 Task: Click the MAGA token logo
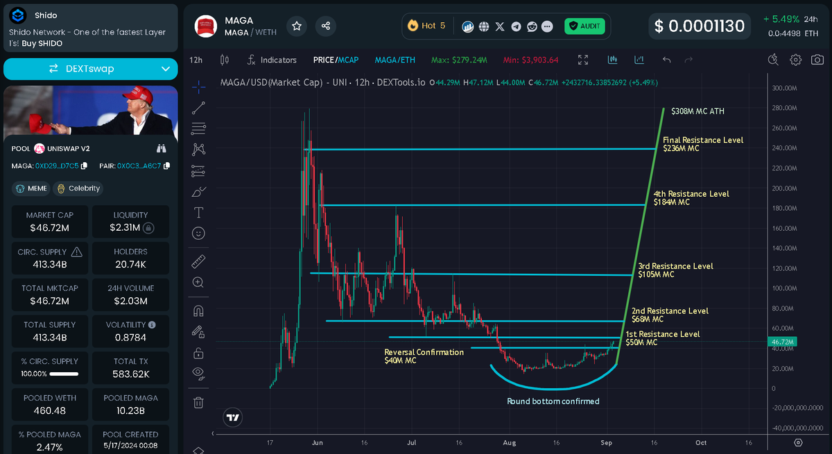pyautogui.click(x=206, y=26)
